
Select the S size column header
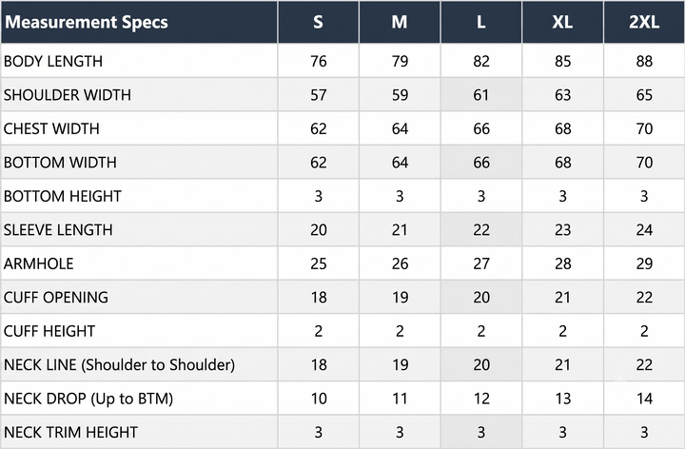pyautogui.click(x=319, y=22)
